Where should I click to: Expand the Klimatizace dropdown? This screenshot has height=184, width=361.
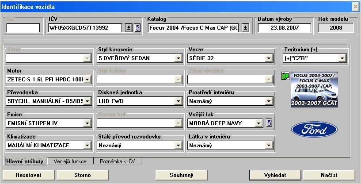(x=87, y=145)
